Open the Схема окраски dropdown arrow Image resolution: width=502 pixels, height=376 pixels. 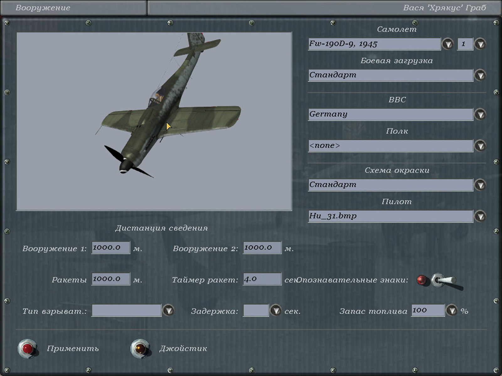tap(480, 185)
